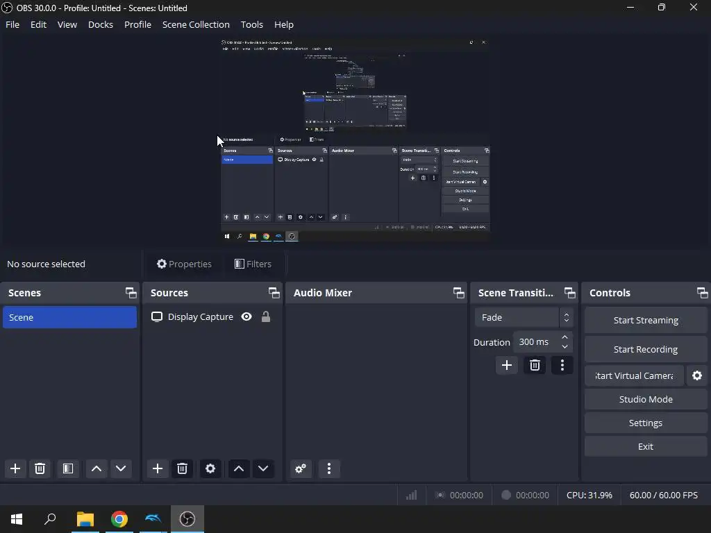Click the preview canvas display capture
711x533 pixels.
(x=355, y=139)
